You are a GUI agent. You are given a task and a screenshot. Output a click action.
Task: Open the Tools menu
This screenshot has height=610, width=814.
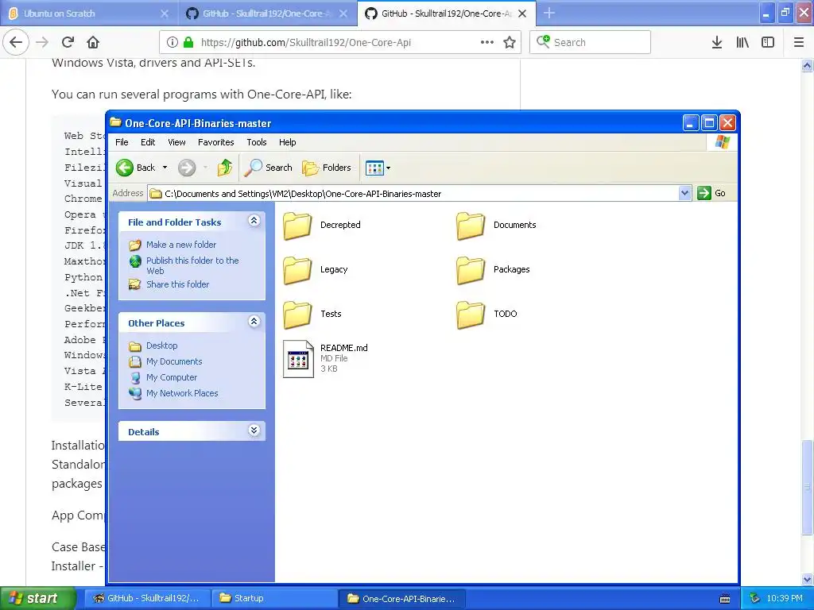[257, 142]
